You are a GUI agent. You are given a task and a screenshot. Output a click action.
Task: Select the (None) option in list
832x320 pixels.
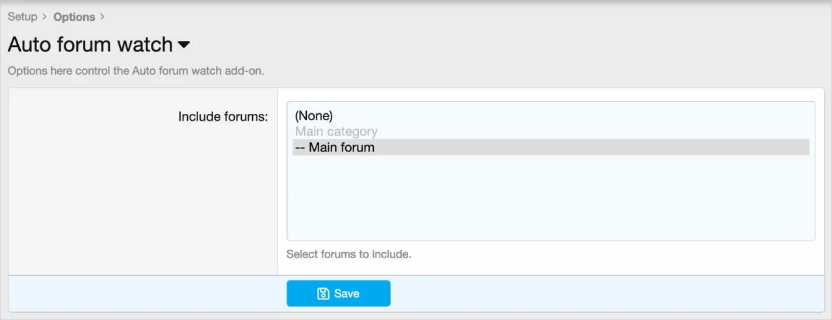(314, 116)
